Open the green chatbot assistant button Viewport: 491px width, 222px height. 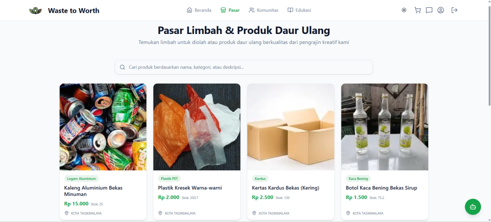point(473,207)
